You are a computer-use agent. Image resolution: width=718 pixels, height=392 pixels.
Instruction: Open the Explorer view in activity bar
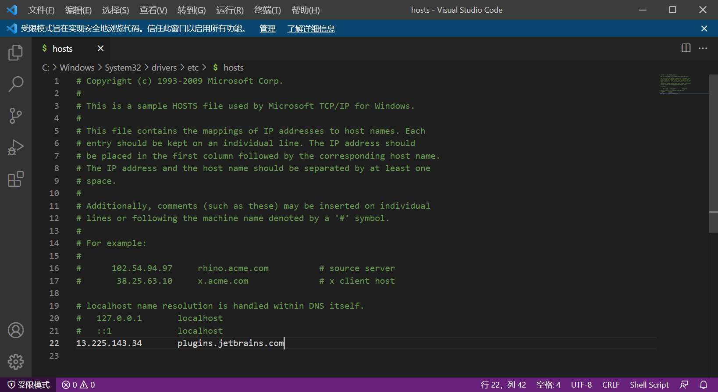pos(15,53)
